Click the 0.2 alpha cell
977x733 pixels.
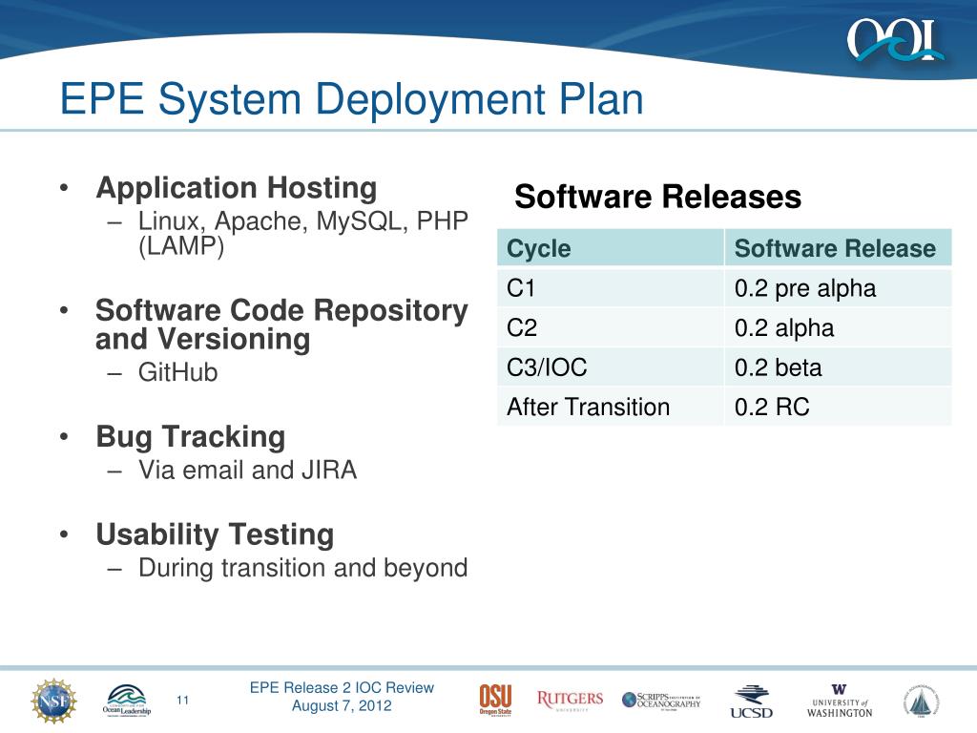[838, 328]
